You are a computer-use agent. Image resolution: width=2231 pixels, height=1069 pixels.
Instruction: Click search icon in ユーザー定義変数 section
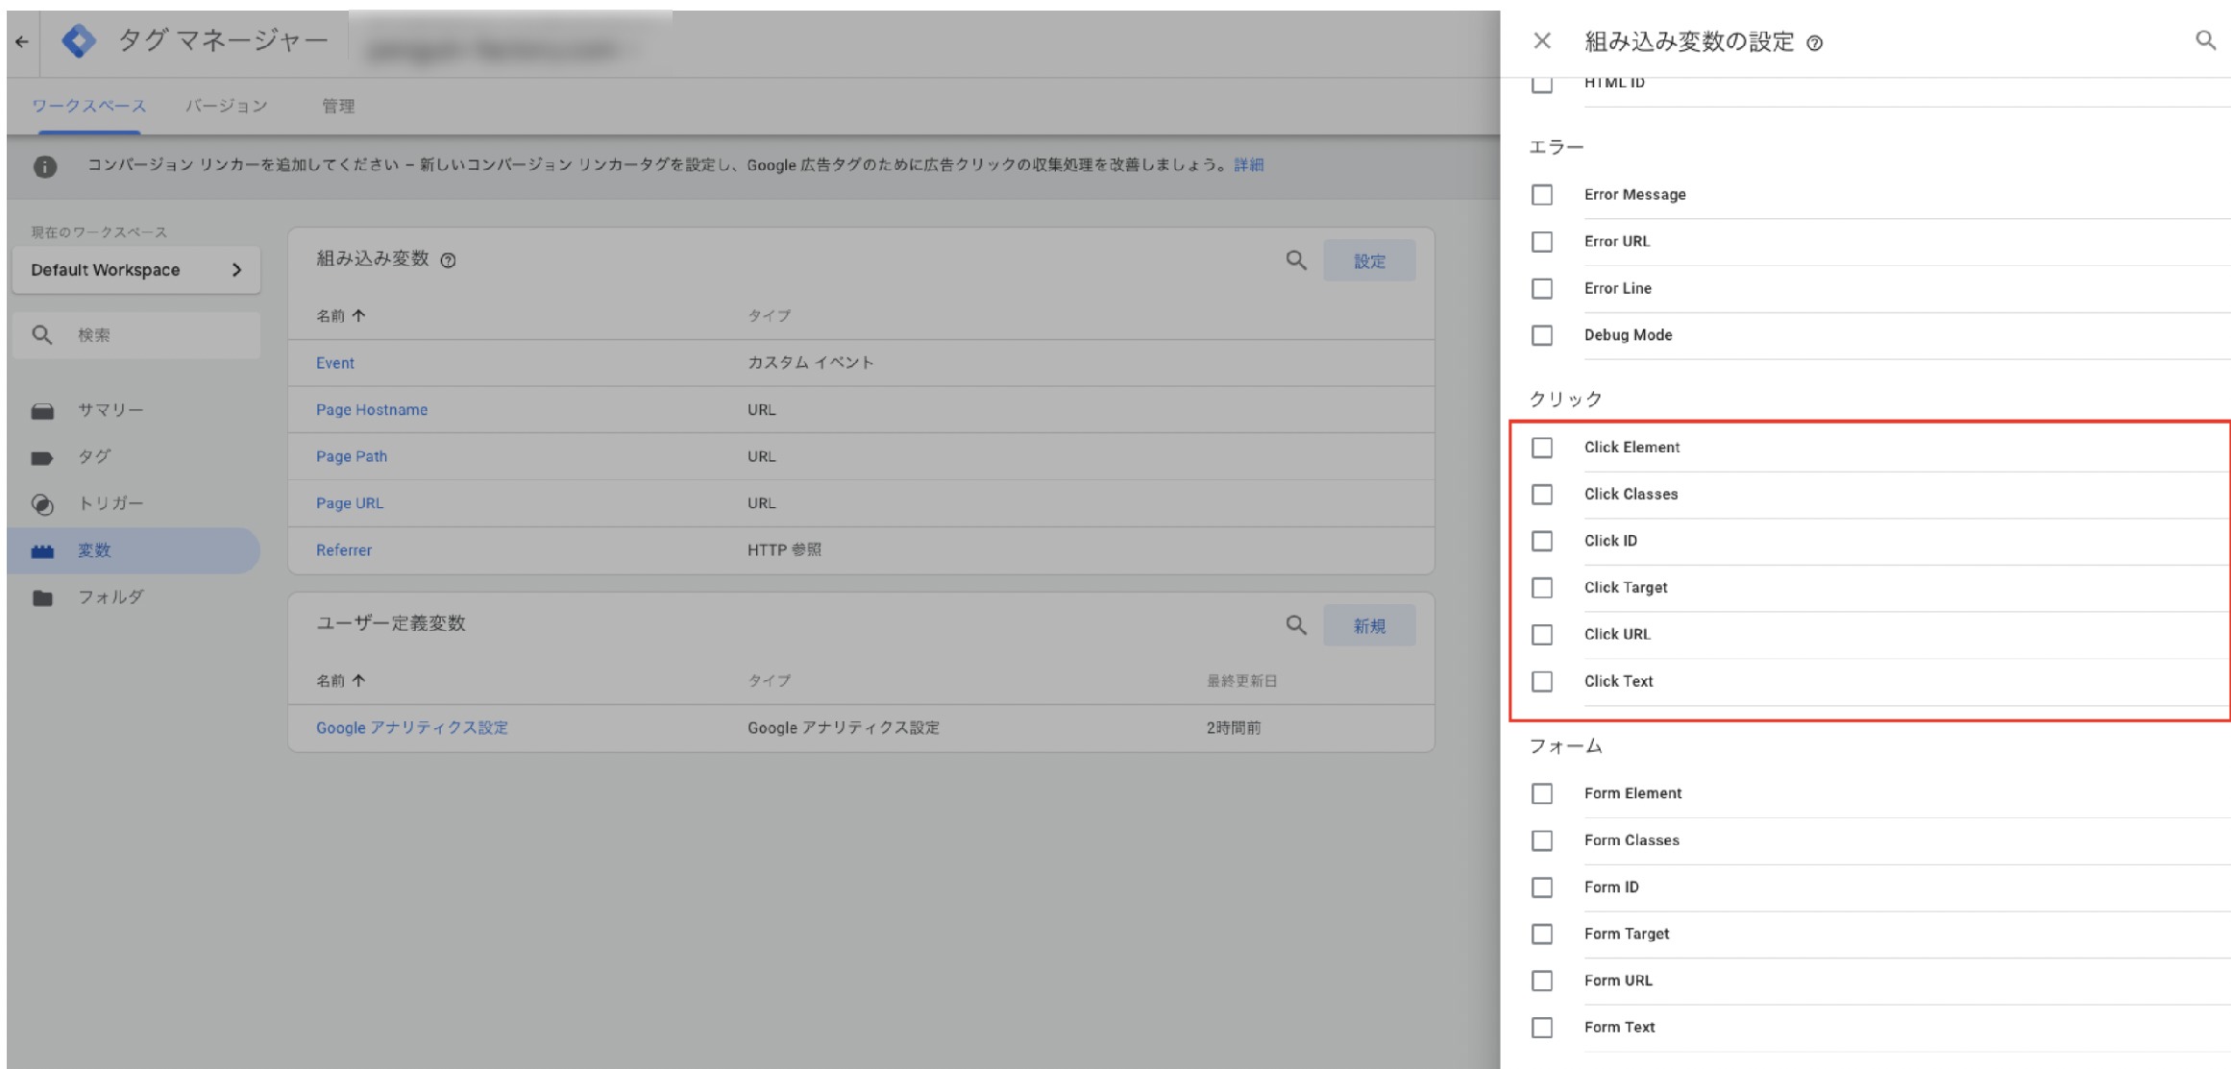coord(1296,625)
